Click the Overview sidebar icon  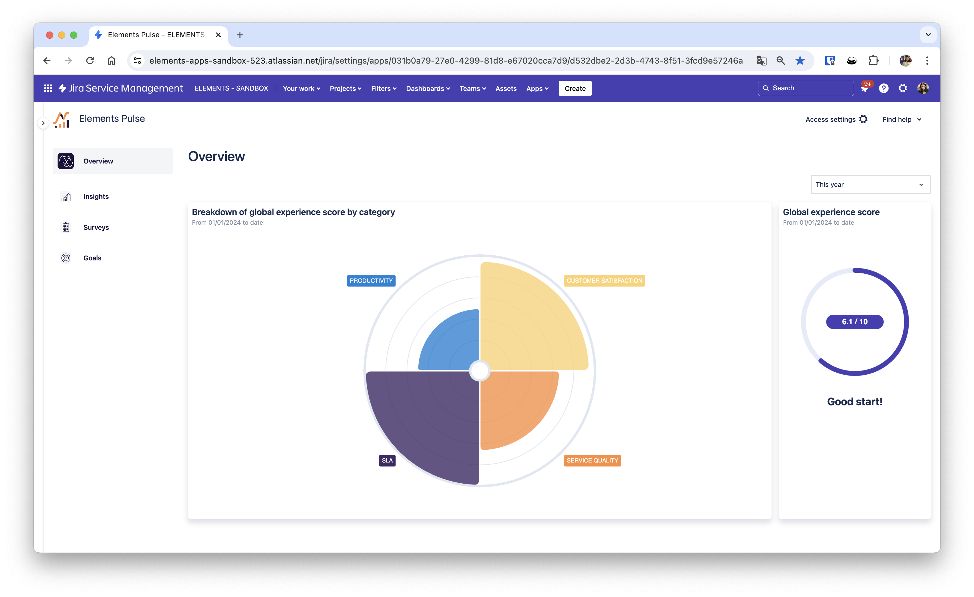[x=66, y=161]
